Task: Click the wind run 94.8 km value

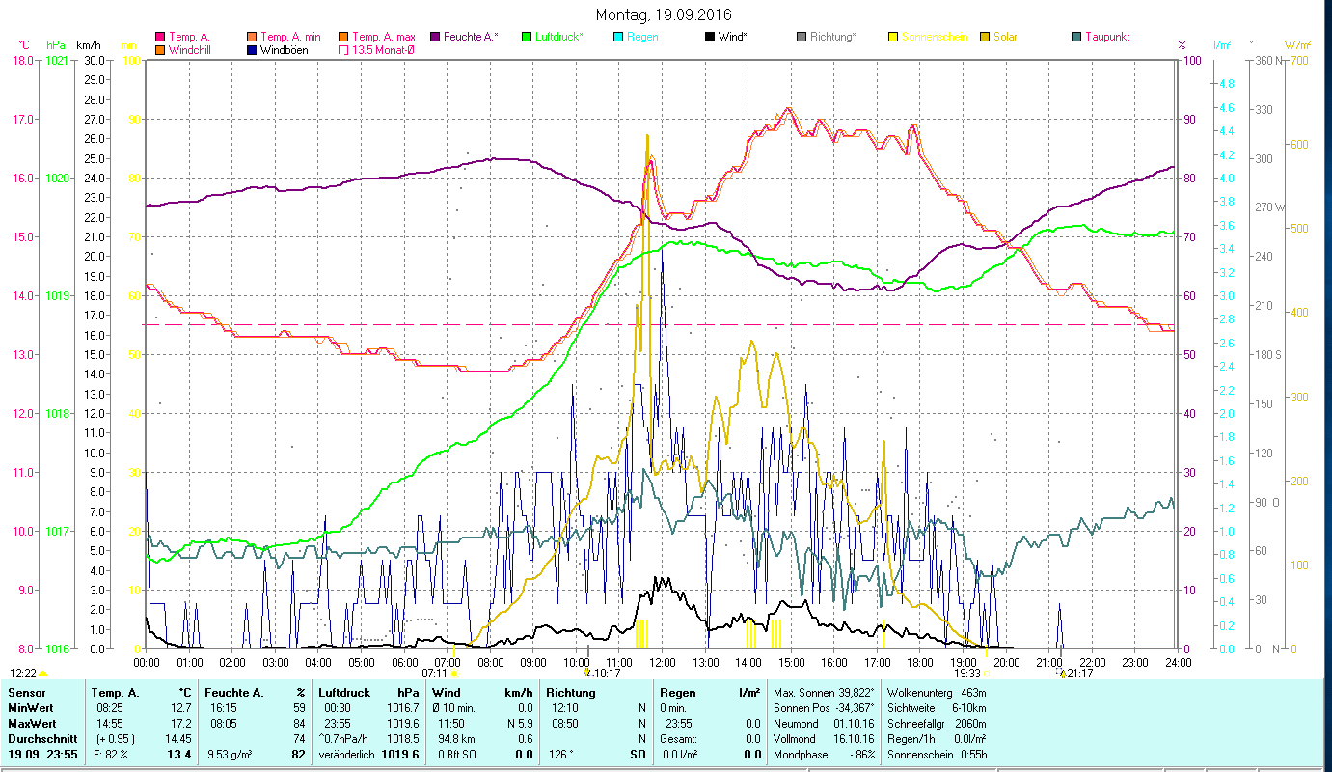Action: click(x=457, y=738)
